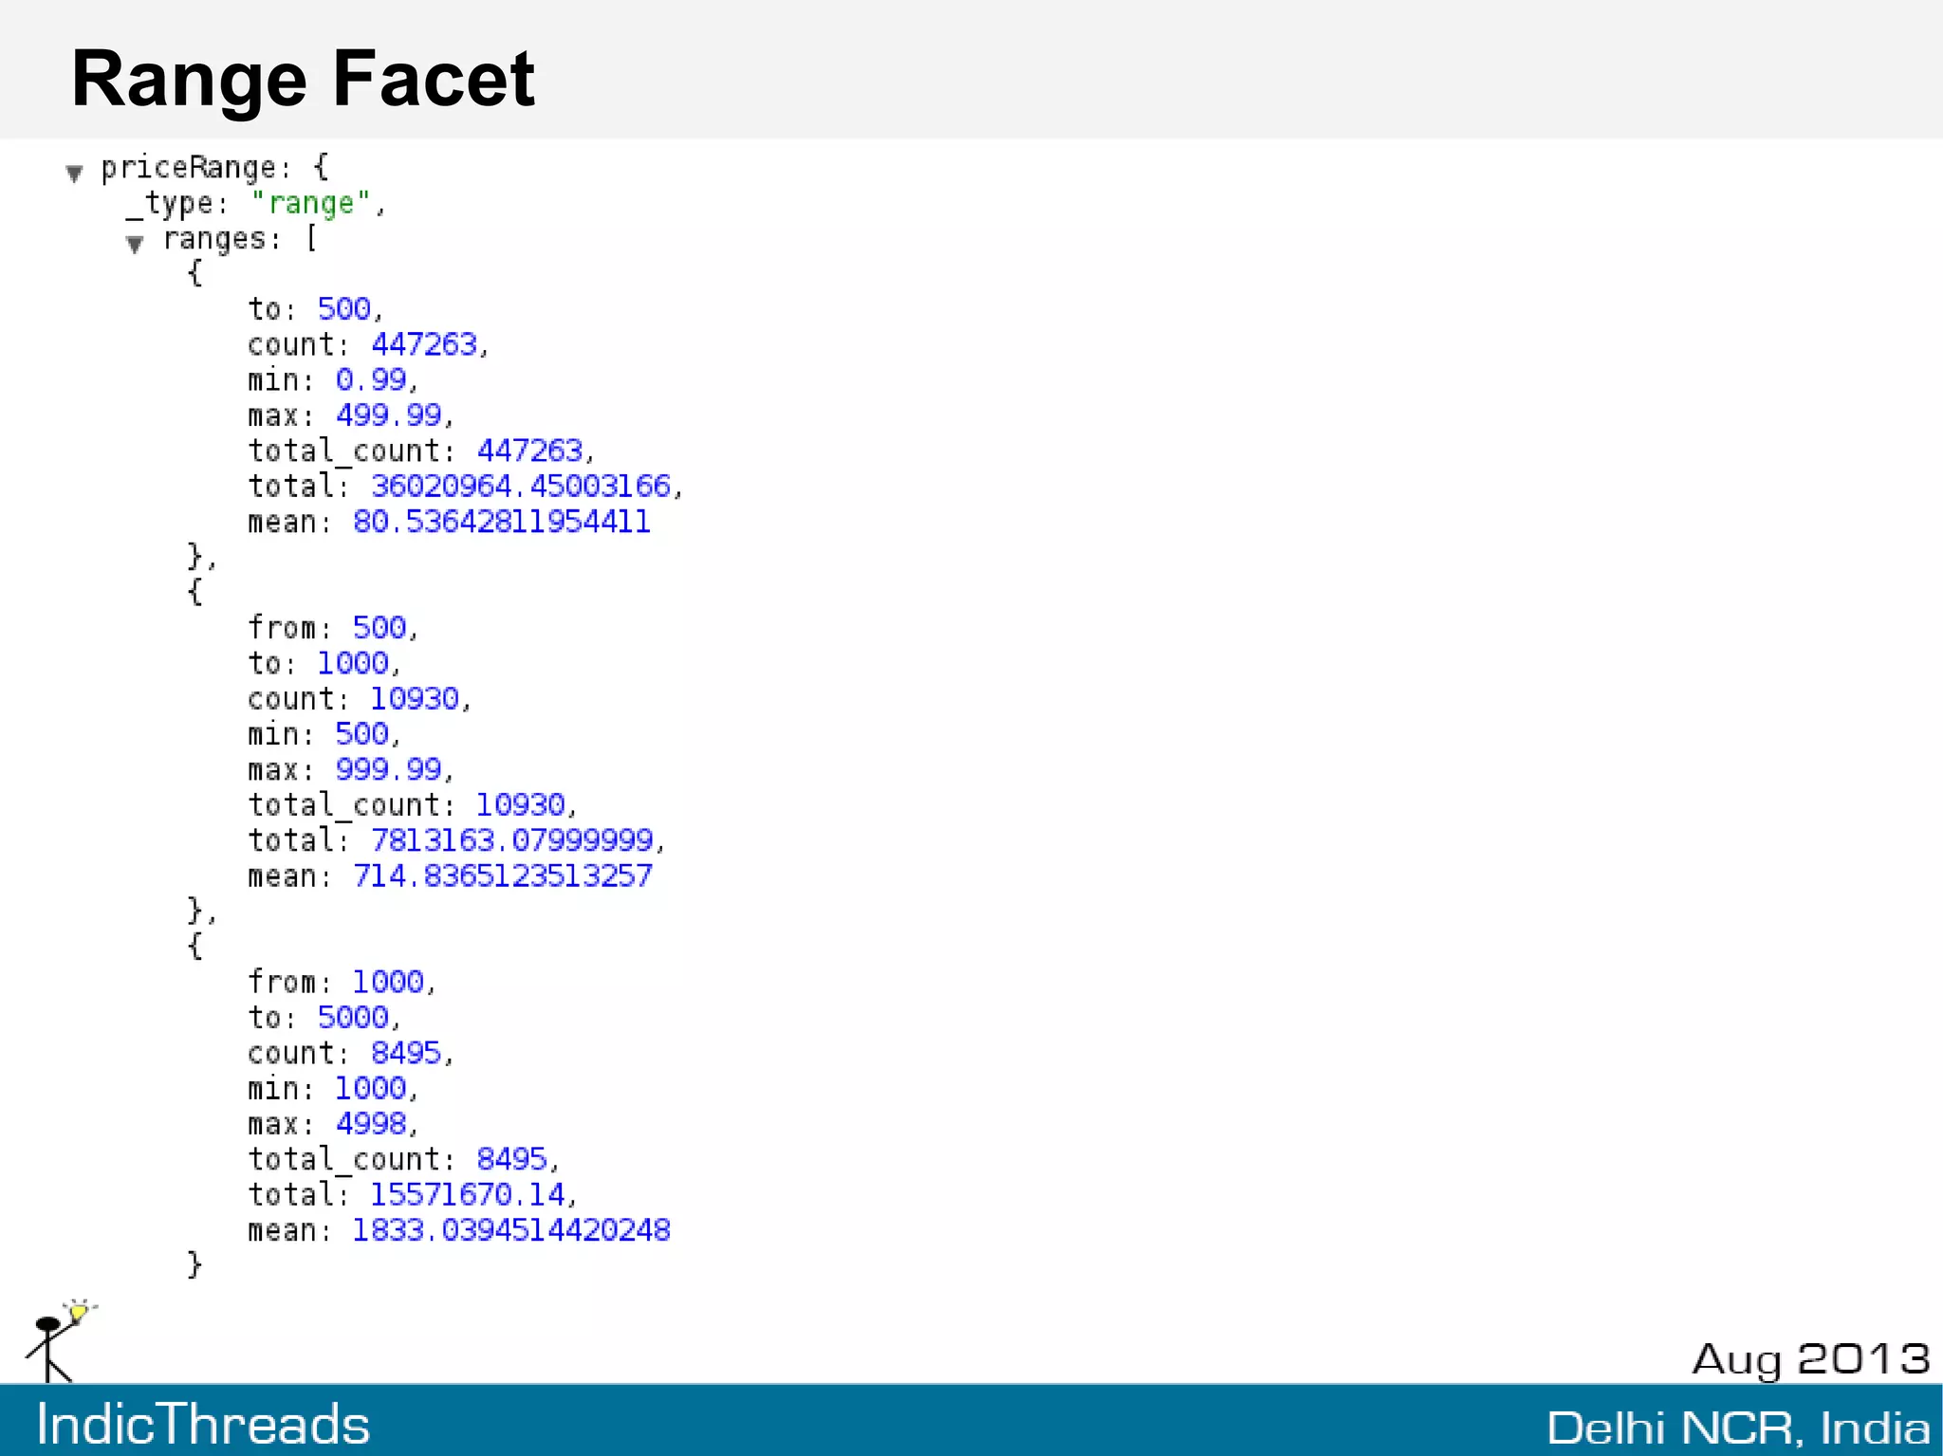Click the IndicThreads footer text

point(203,1424)
